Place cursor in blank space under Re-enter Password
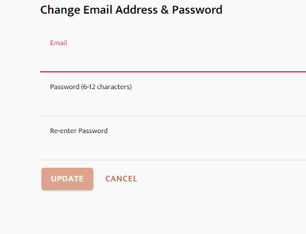The width and height of the screenshot is (306, 234). 173,148
